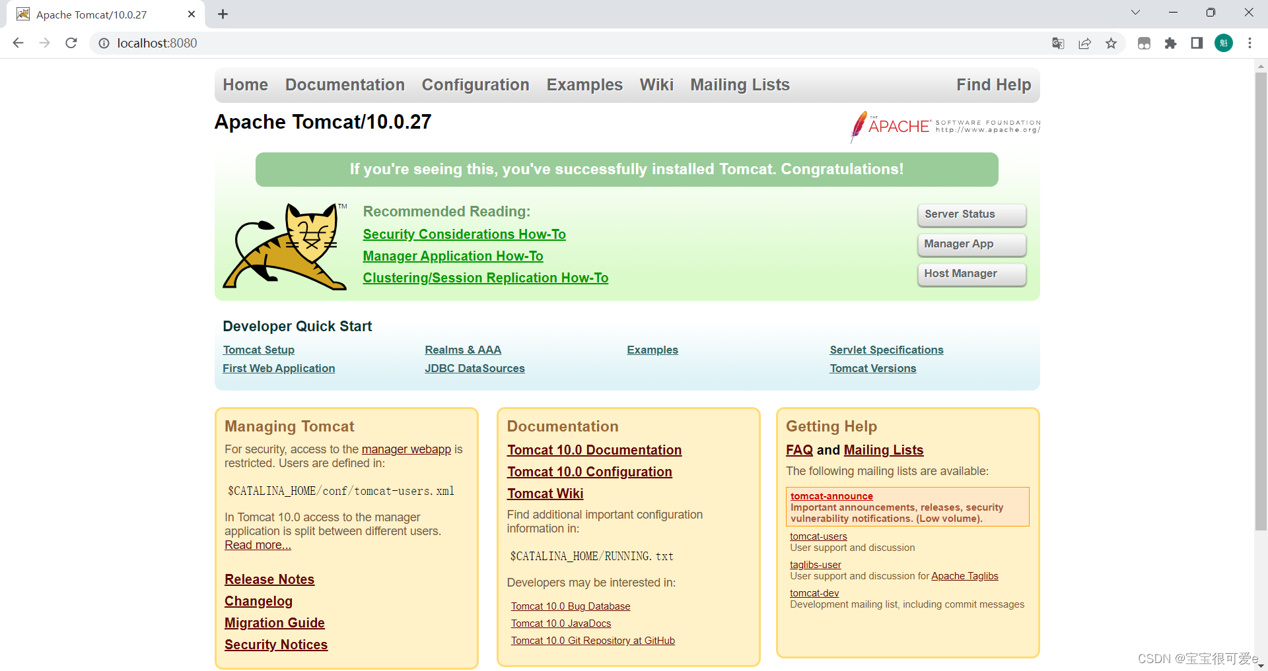Open the translate page icon
The width and height of the screenshot is (1268, 671).
[x=1058, y=43]
